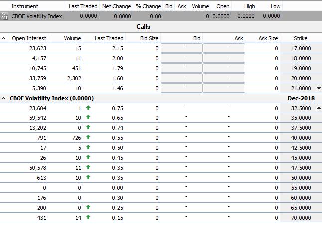Click the Ask button for strike 19.0000
The height and width of the screenshot is (226, 322).
pos(224,68)
